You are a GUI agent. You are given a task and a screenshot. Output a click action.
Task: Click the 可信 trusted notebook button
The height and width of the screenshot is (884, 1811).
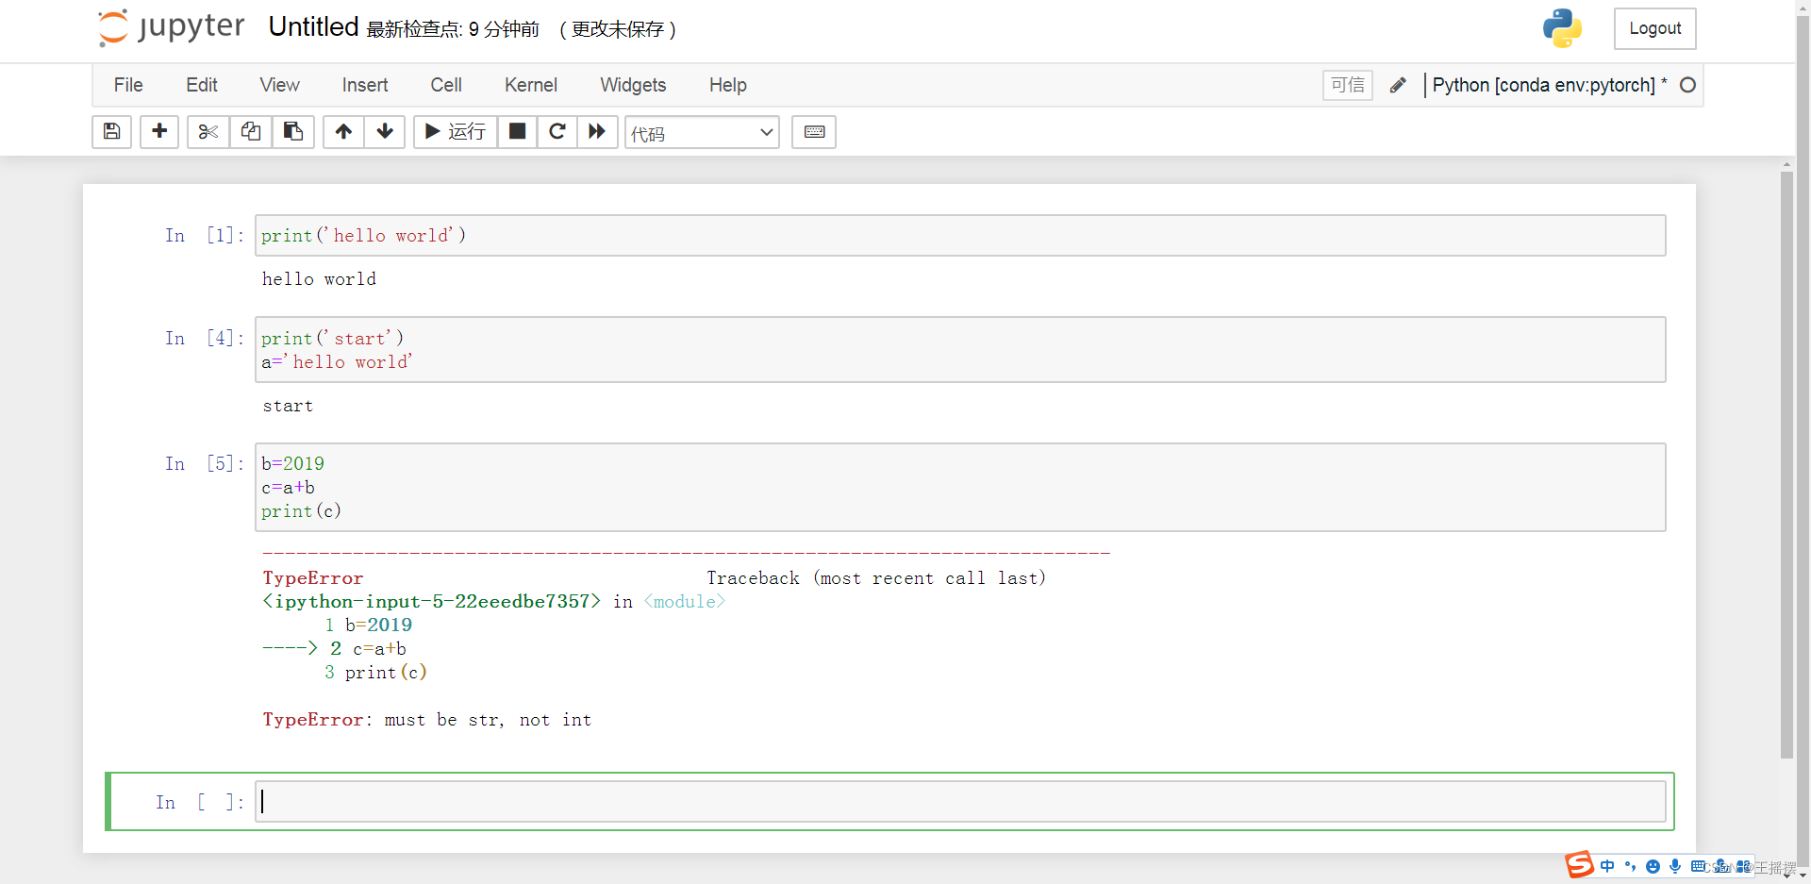coord(1347,85)
